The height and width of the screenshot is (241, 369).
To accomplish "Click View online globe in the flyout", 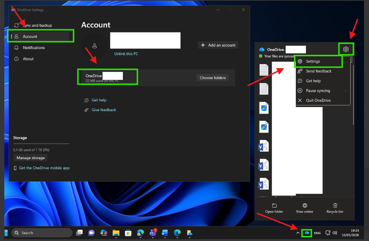I will click(304, 208).
